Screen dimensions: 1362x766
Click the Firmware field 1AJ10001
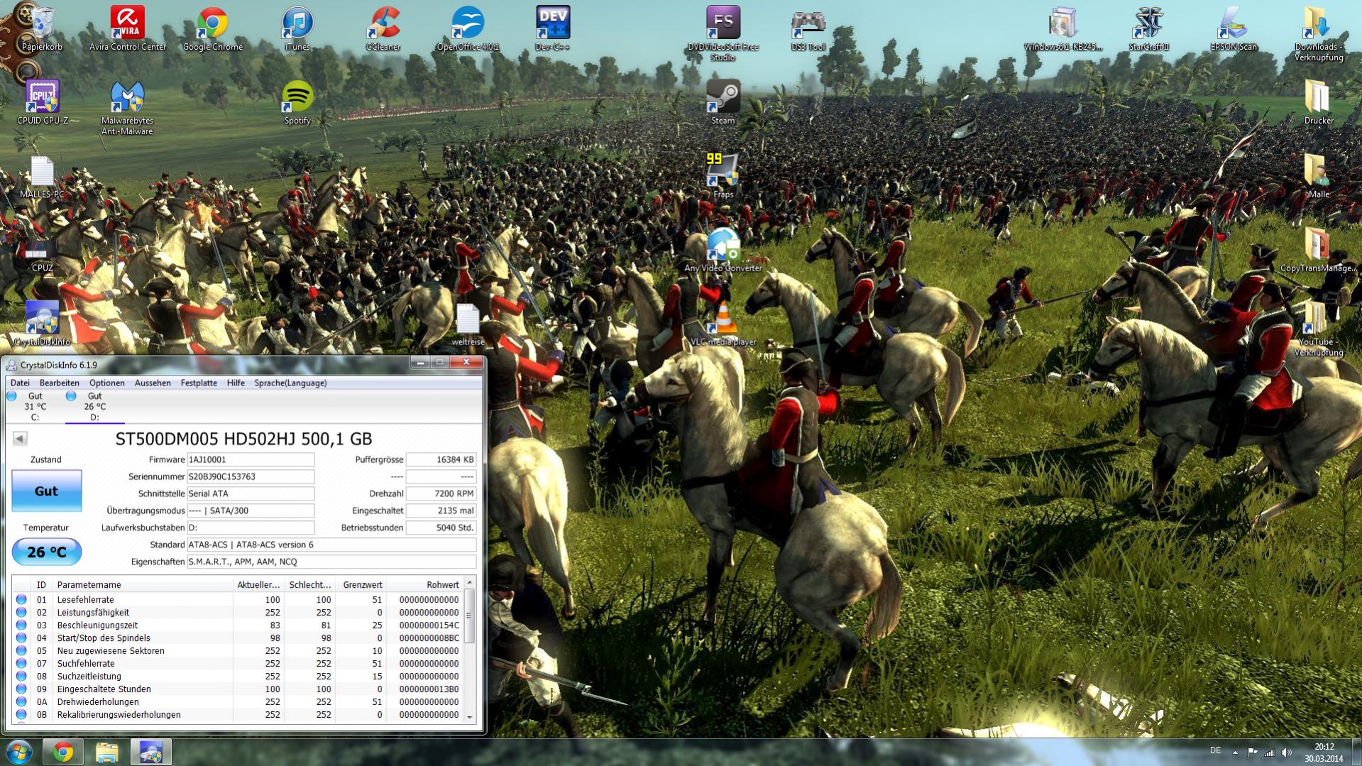point(251,459)
